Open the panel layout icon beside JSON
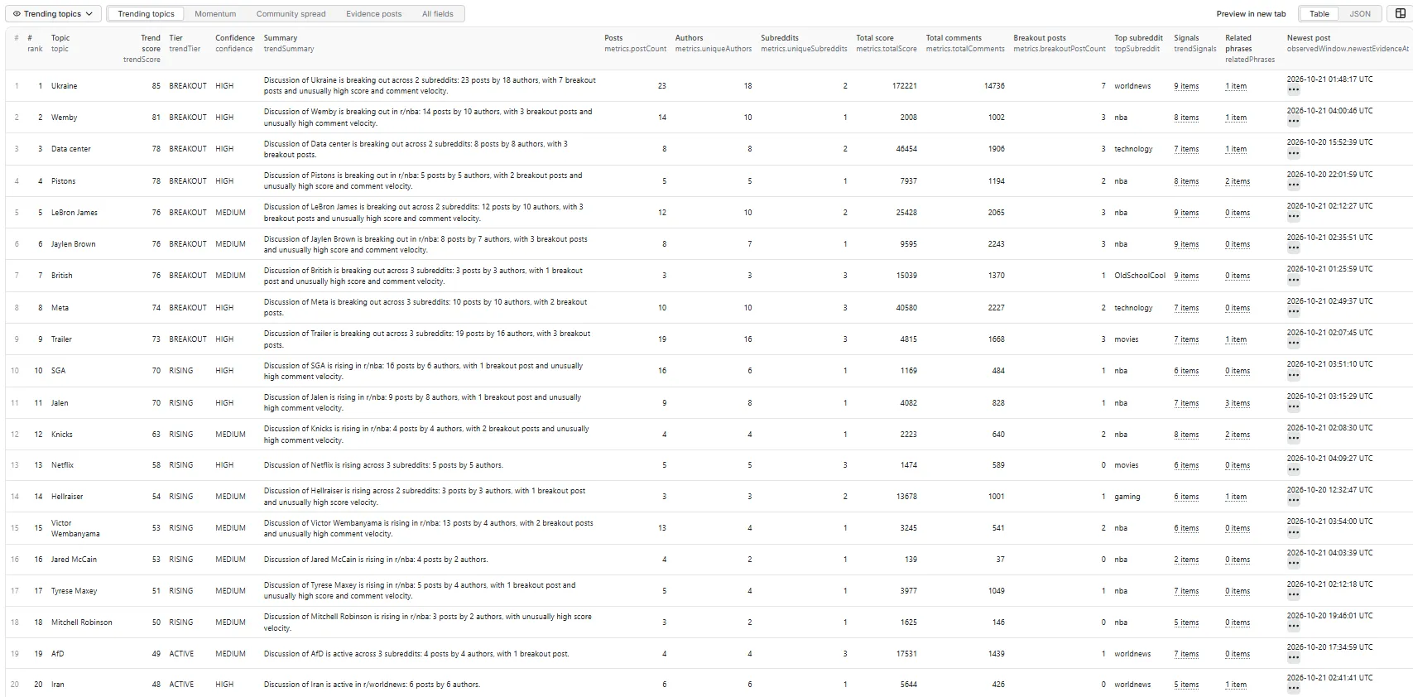The height and width of the screenshot is (697, 1413). [1401, 13]
